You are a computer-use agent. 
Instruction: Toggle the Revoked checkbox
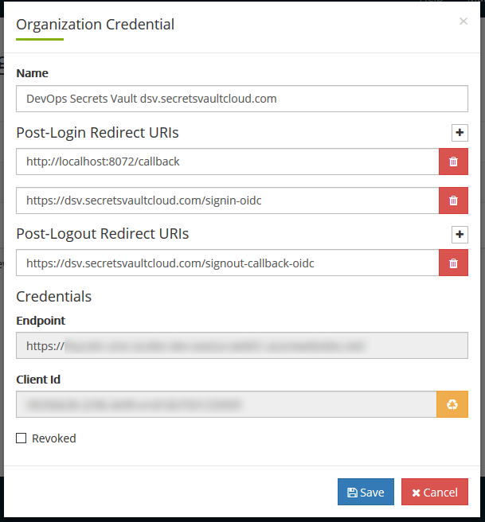pyautogui.click(x=22, y=438)
